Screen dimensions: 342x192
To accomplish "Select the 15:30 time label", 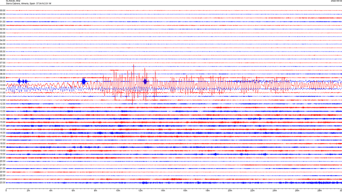I will pos(2,126).
